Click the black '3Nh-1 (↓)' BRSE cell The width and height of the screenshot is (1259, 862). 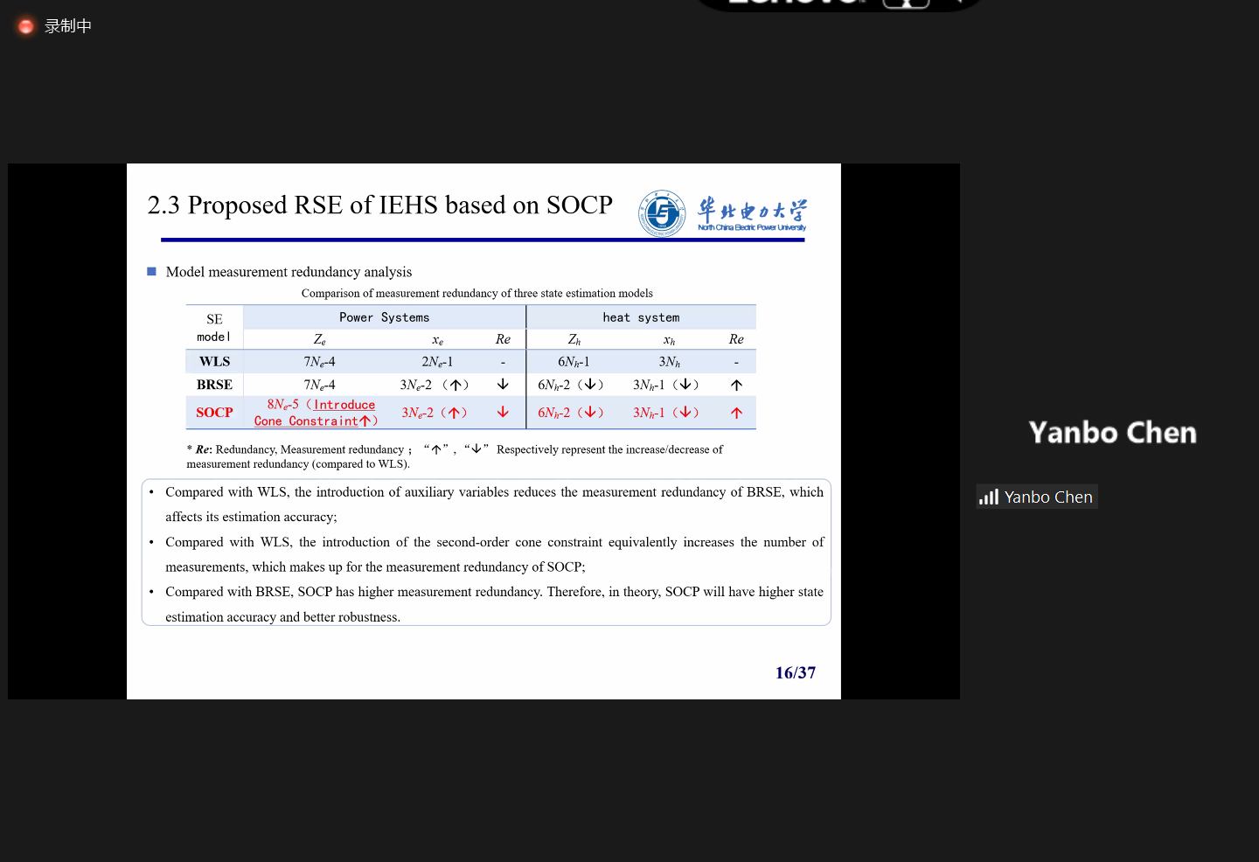pos(666,385)
